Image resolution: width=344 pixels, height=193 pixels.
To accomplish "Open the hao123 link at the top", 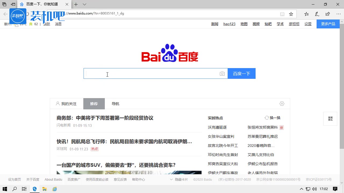I will coord(229,24).
